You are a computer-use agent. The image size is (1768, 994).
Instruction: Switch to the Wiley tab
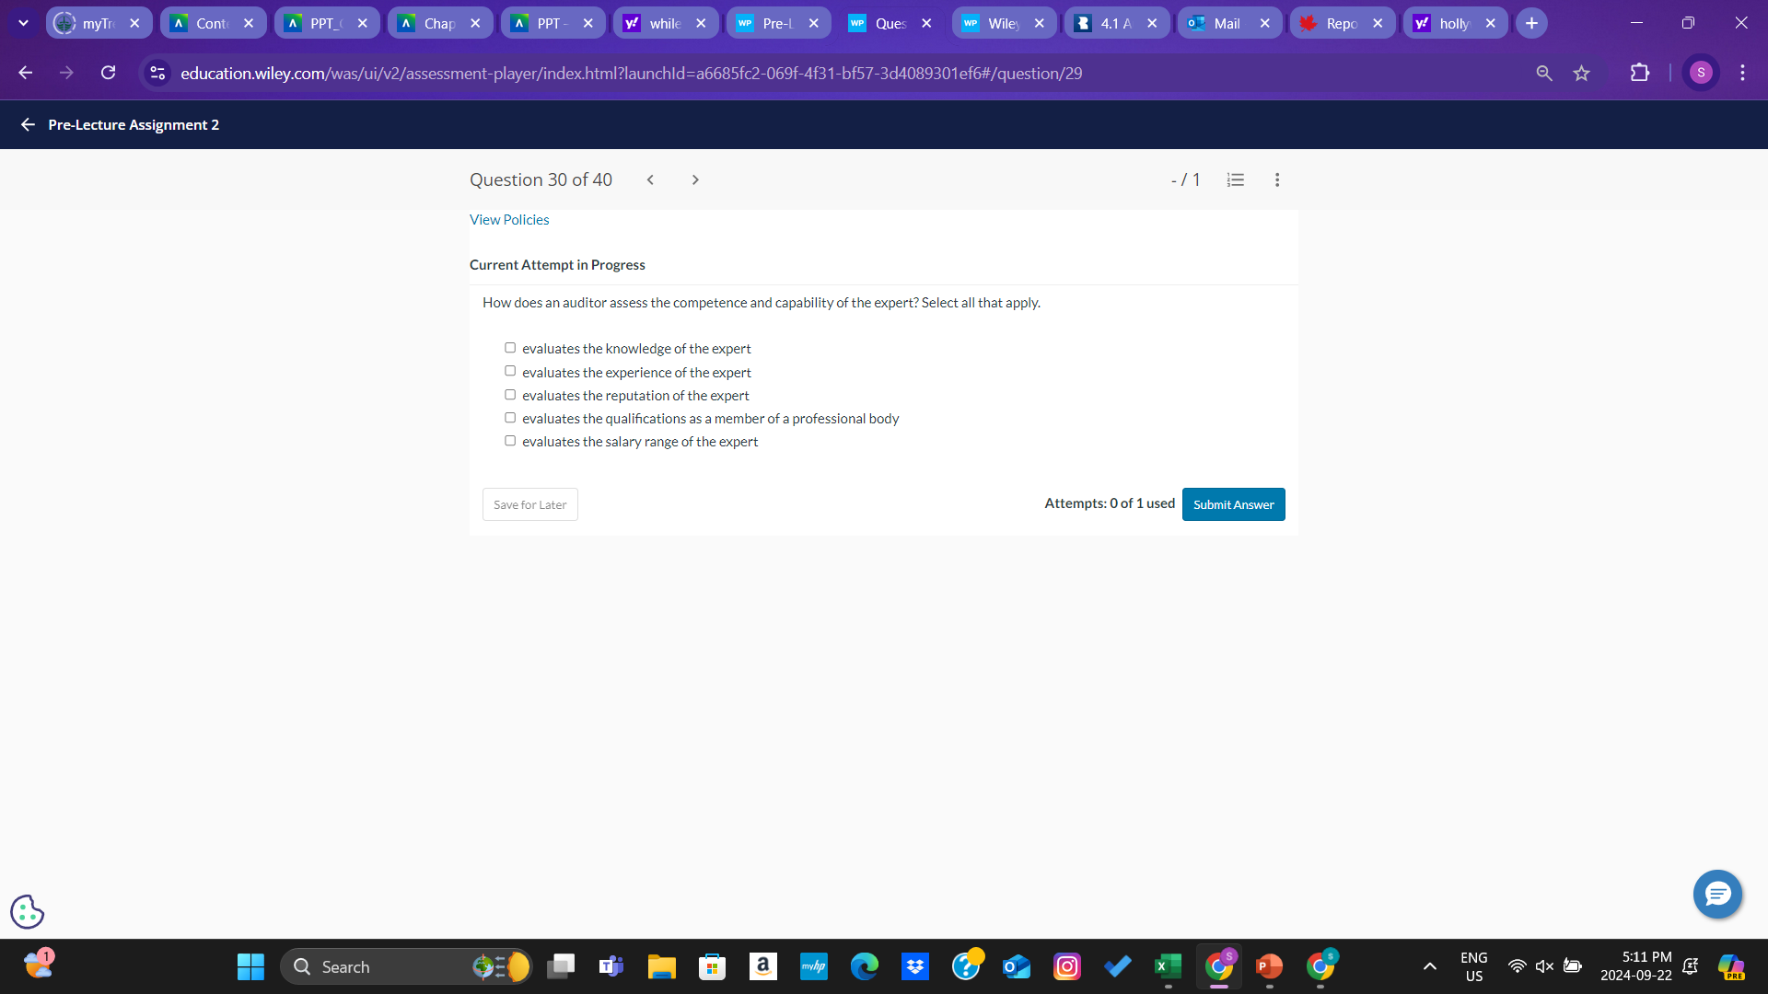999,22
